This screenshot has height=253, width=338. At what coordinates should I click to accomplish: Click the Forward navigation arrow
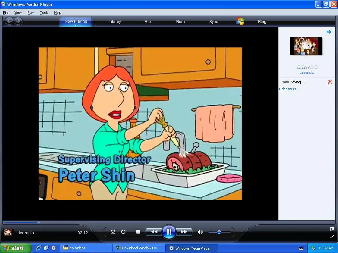point(18,21)
